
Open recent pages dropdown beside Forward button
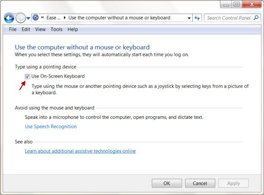[x=28, y=18]
